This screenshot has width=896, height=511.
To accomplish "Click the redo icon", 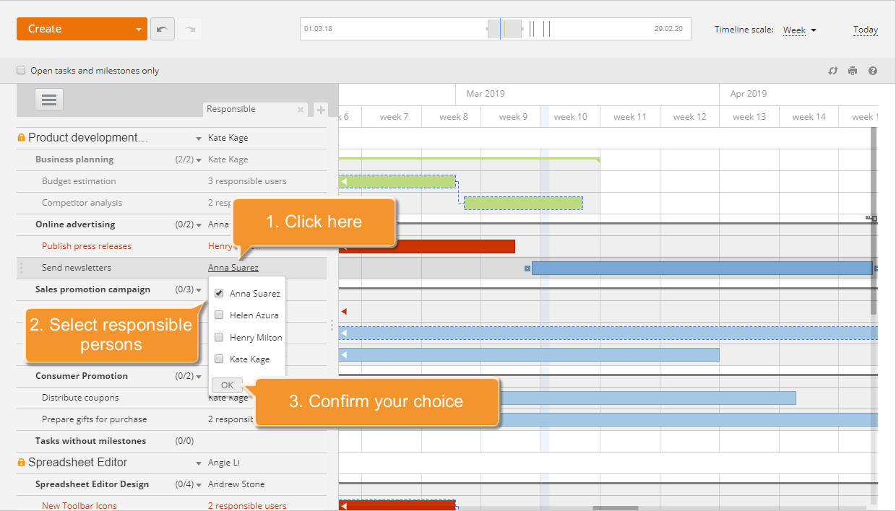I will point(188,28).
